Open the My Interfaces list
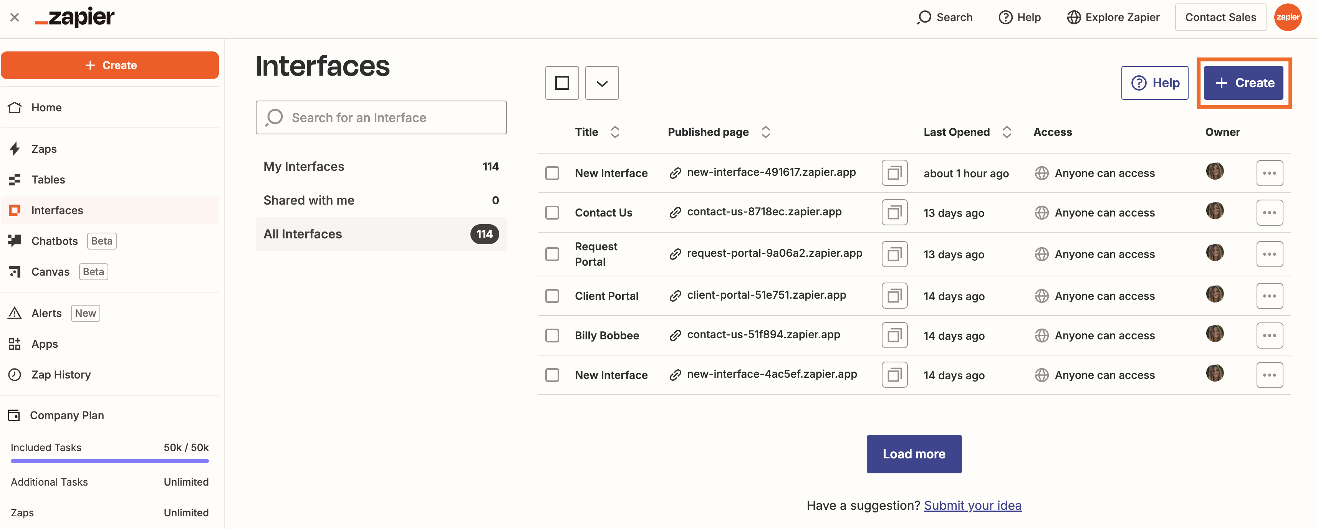Image resolution: width=1318 pixels, height=529 pixels. click(x=303, y=166)
